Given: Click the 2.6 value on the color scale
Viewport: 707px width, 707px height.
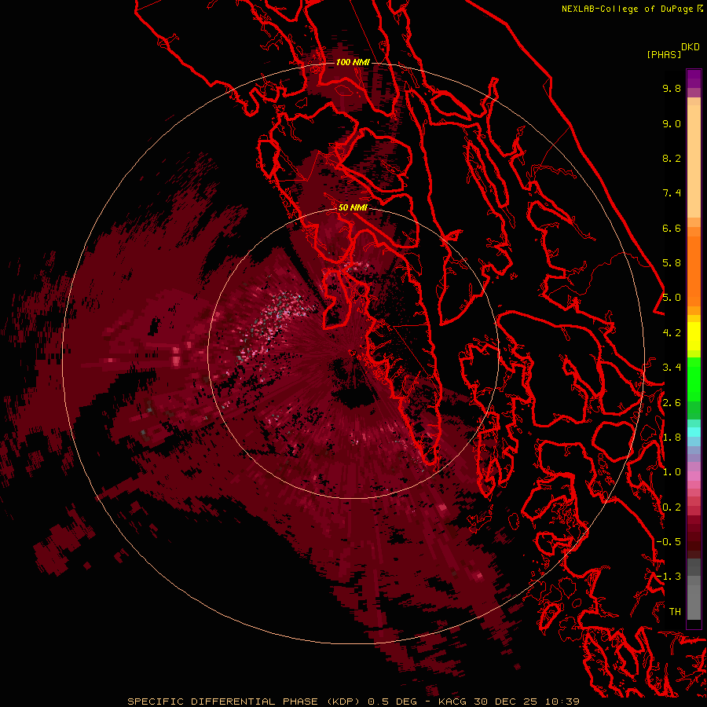Looking at the screenshot, I should click(672, 403).
